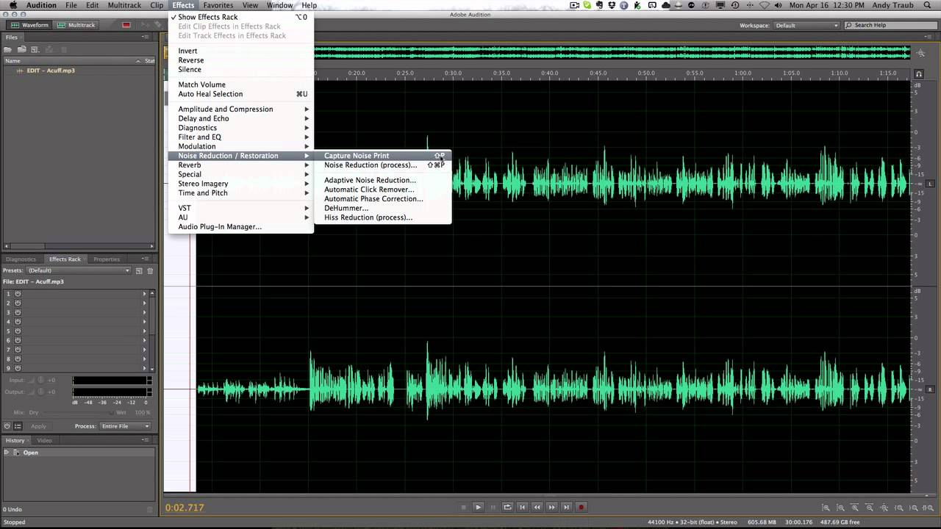Toggle power for effects rack slot 1

[18, 294]
